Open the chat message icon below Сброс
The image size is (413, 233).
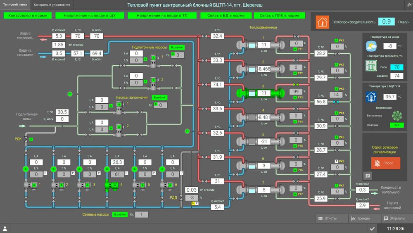[368, 176]
